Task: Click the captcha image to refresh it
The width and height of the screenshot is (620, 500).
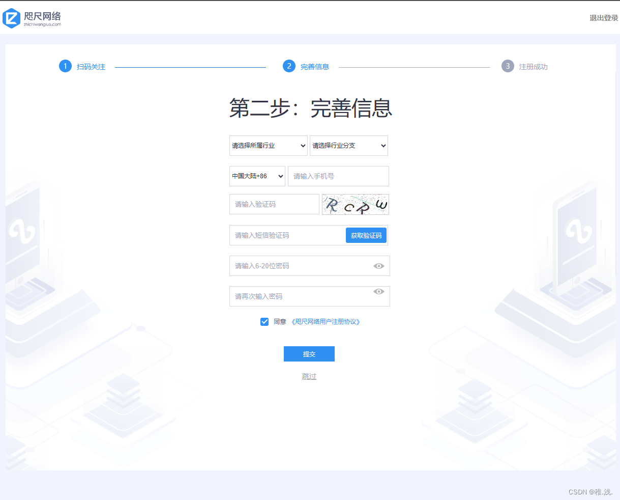Action: coord(355,204)
